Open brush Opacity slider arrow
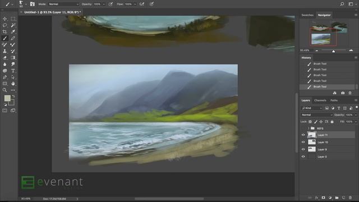The width and height of the screenshot is (359, 202). tap(104, 4)
